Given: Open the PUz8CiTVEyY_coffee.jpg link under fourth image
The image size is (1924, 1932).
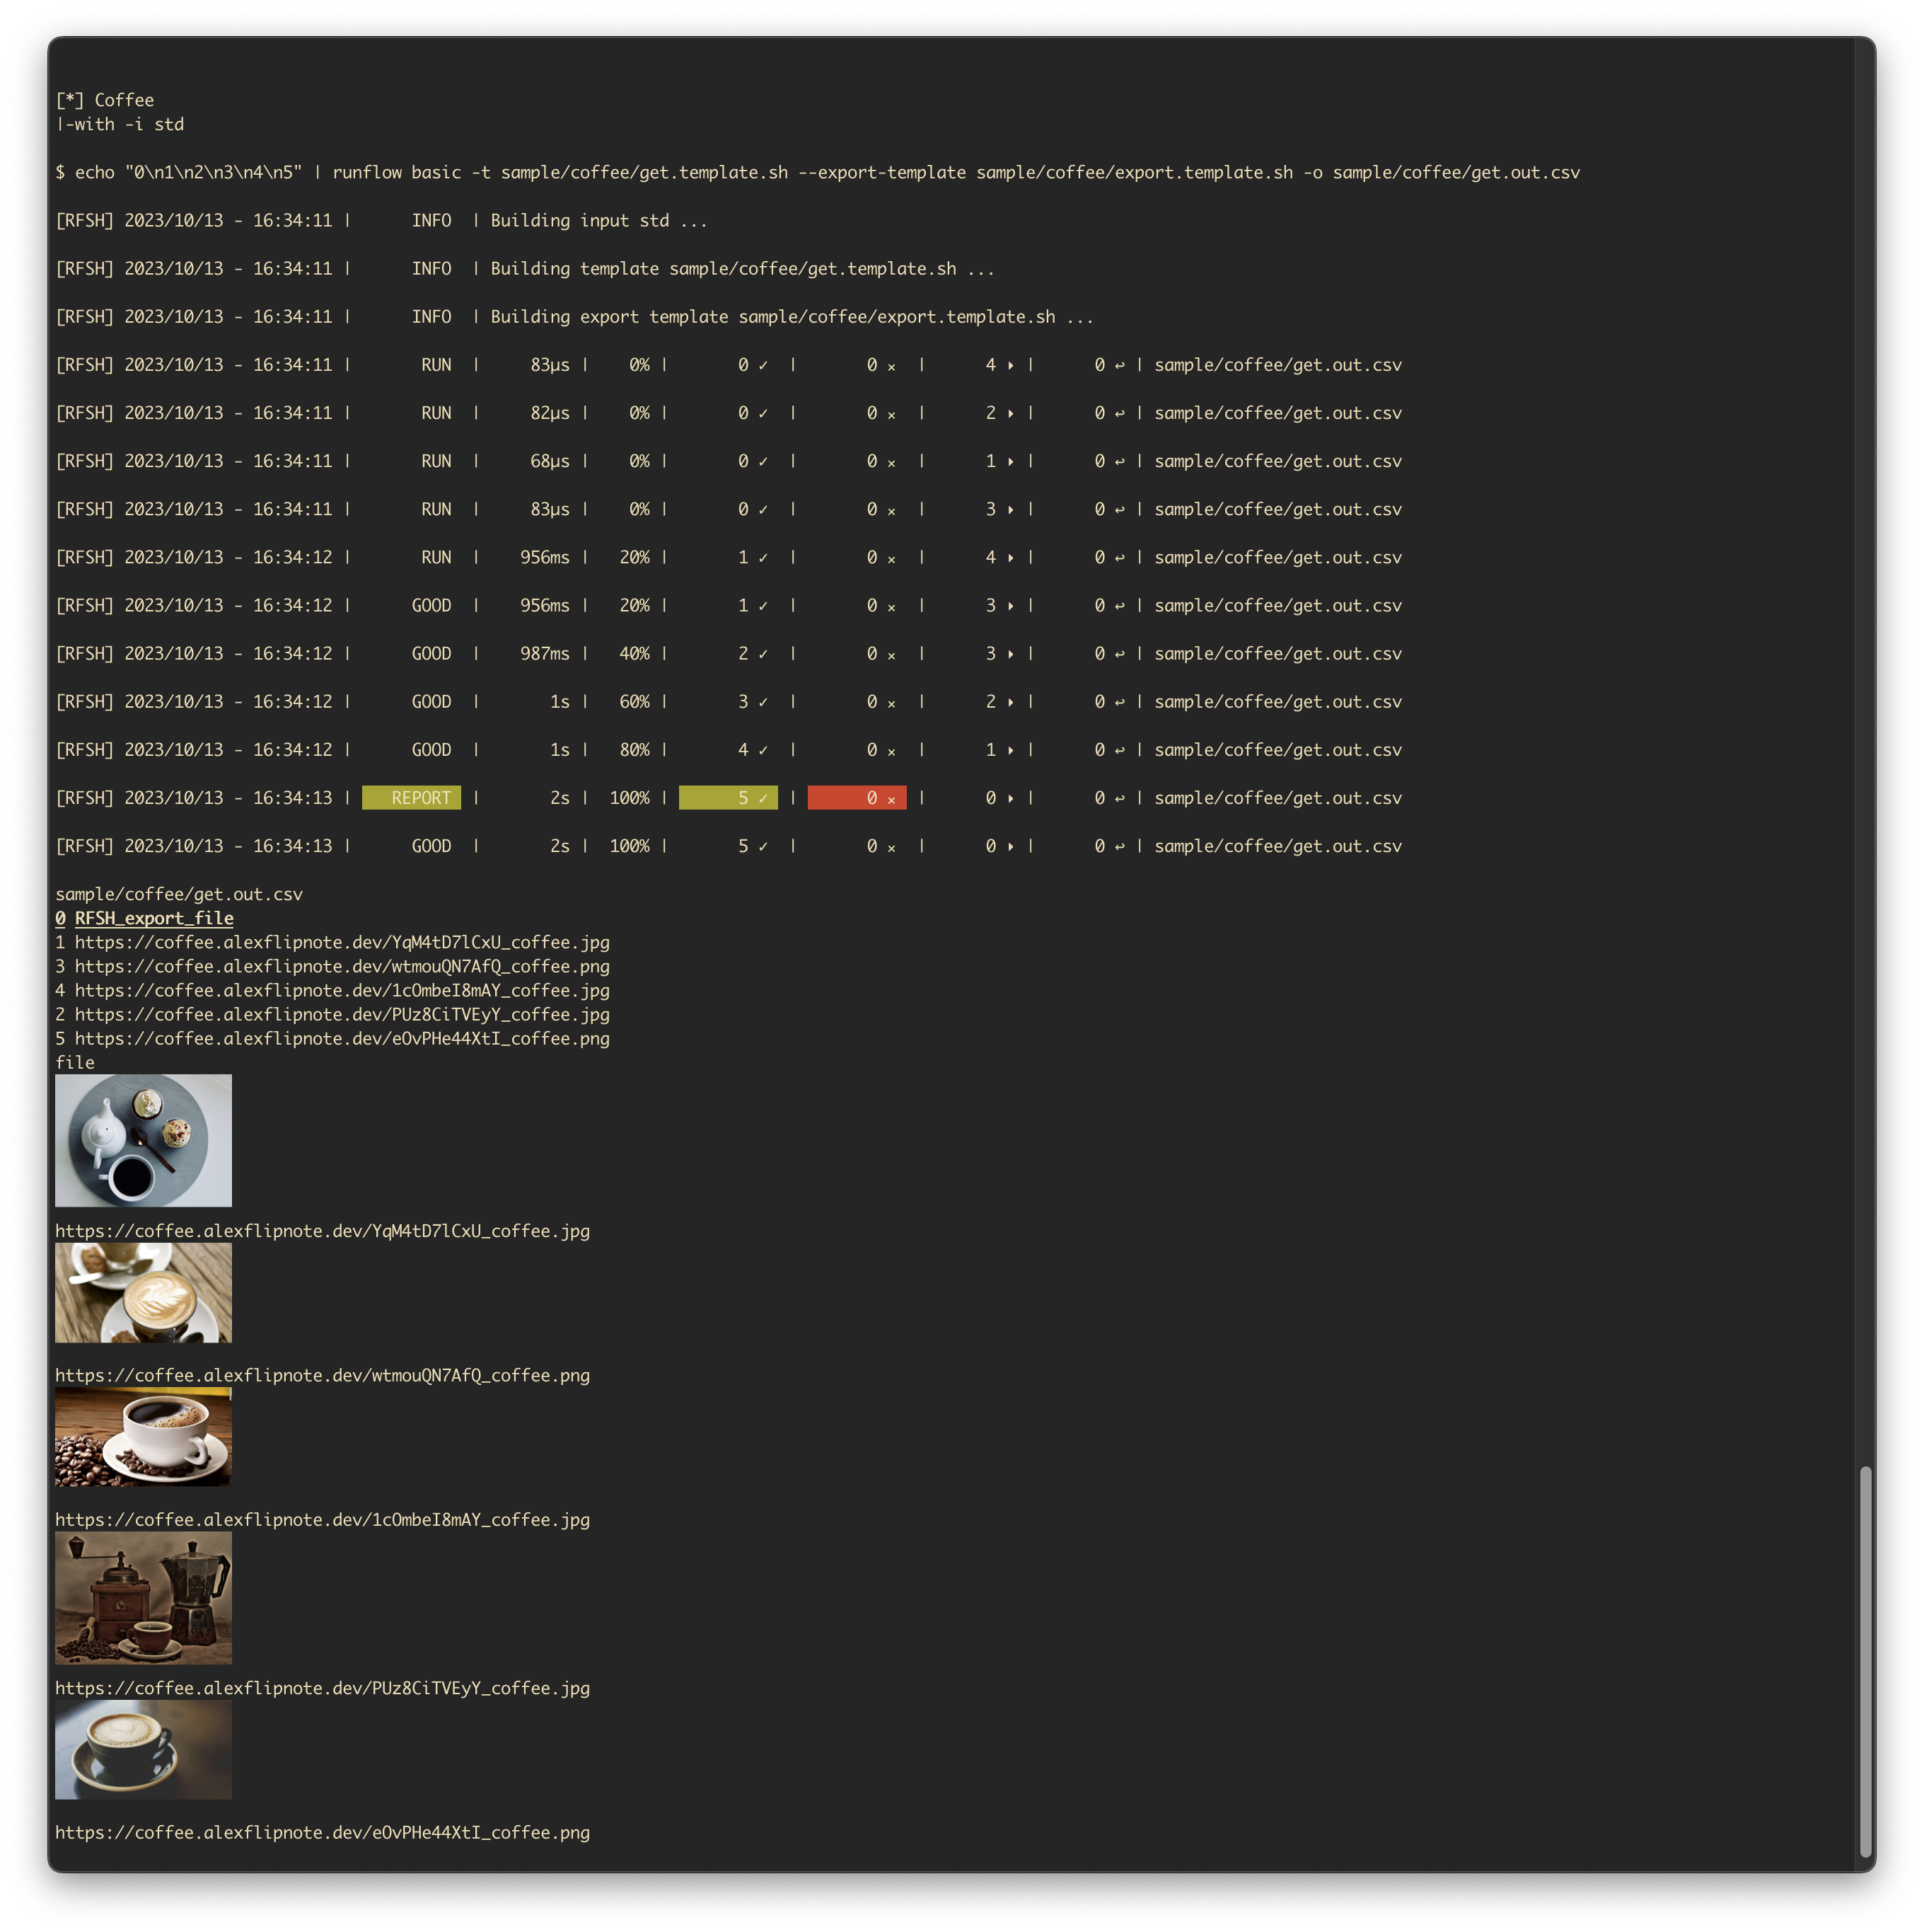Looking at the screenshot, I should coord(322,1688).
